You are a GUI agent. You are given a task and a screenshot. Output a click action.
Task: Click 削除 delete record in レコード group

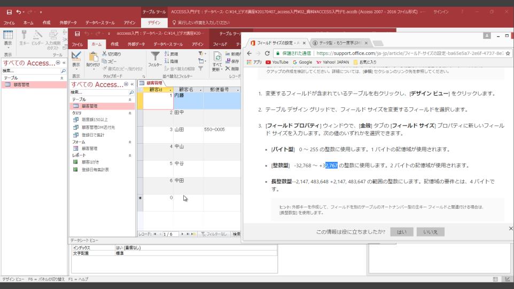(x=232, y=68)
